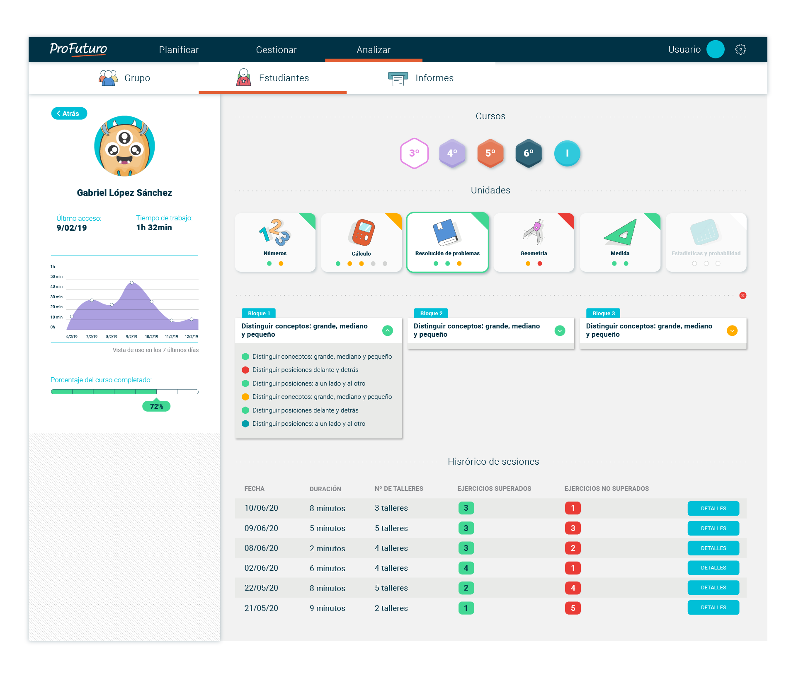Click the course completion progress bar
Viewport: 796px width, 678px height.
(124, 392)
